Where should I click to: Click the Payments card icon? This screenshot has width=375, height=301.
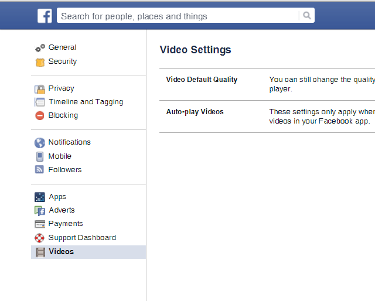tap(40, 224)
